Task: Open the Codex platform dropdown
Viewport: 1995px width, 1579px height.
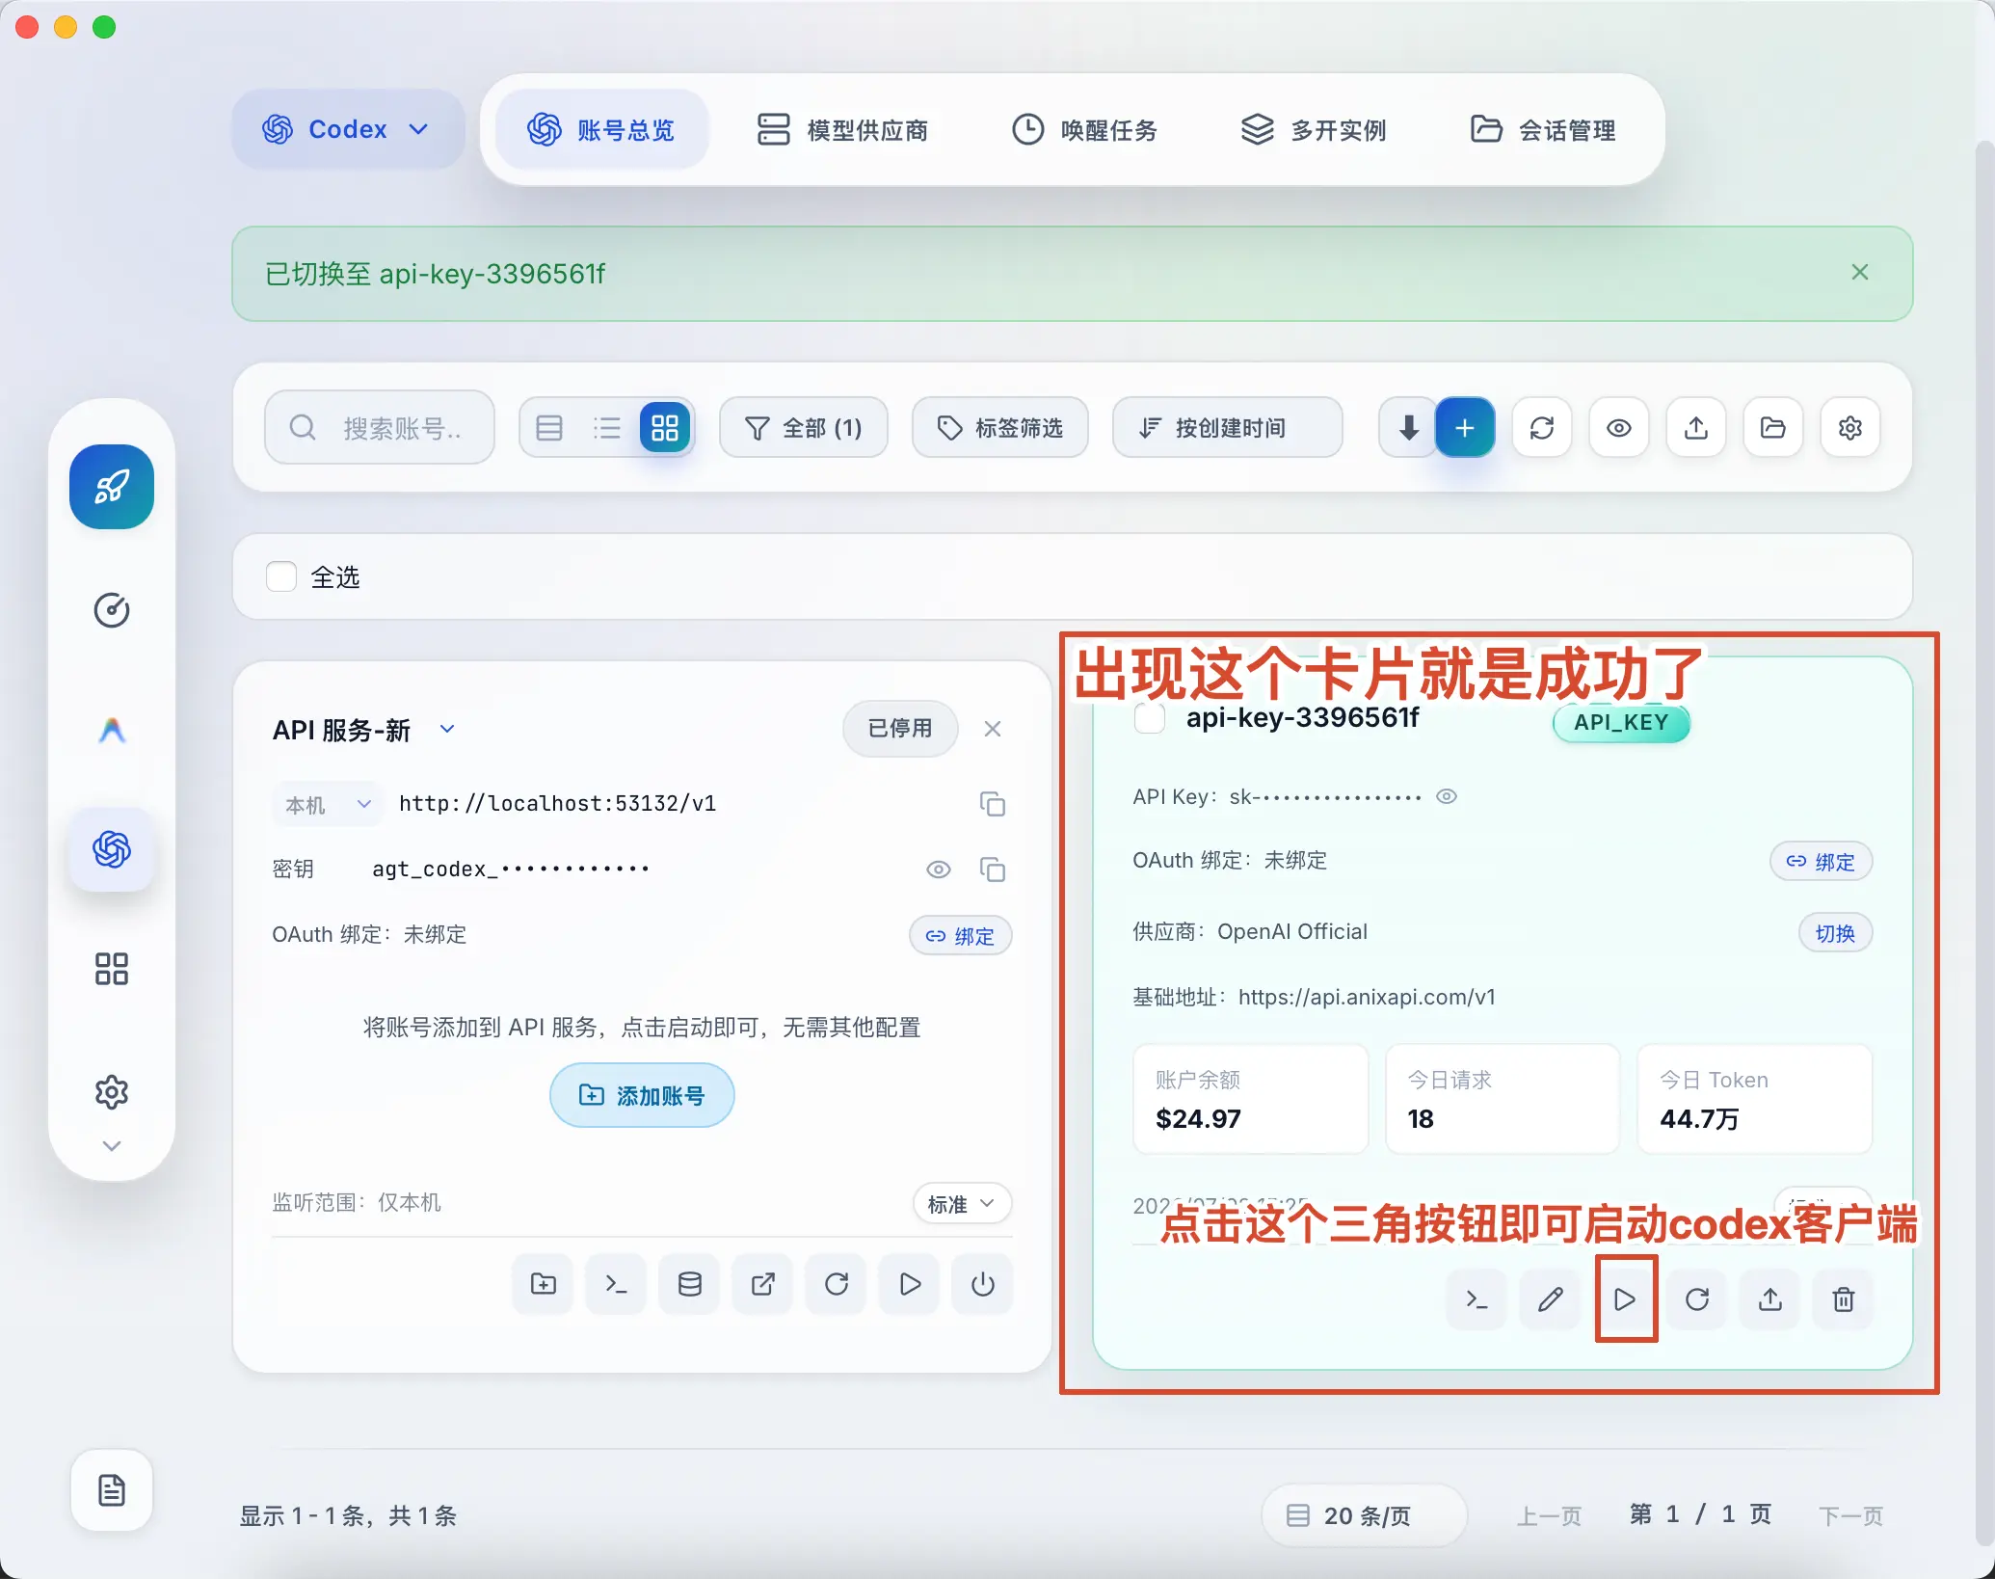Action: (347, 129)
